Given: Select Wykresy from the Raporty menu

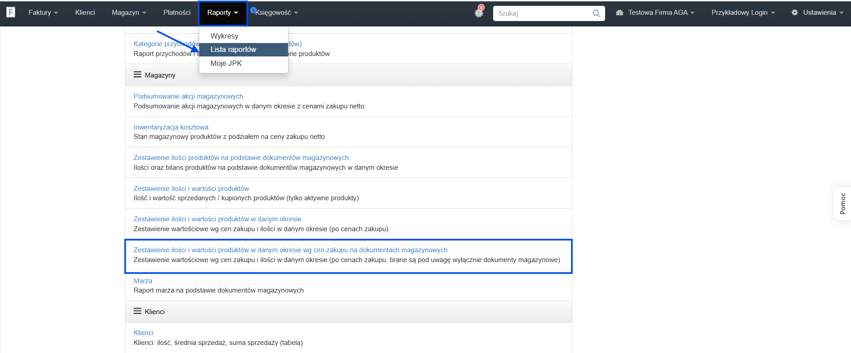Looking at the screenshot, I should pos(244,36).
